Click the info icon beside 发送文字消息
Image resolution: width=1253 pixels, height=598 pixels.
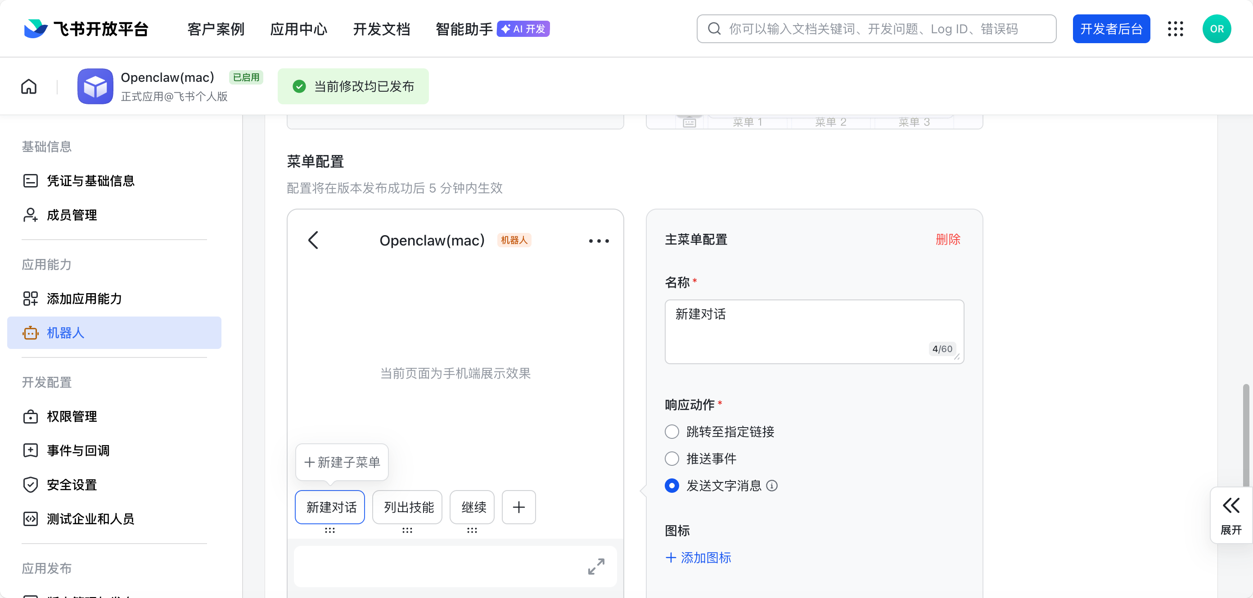click(x=772, y=485)
